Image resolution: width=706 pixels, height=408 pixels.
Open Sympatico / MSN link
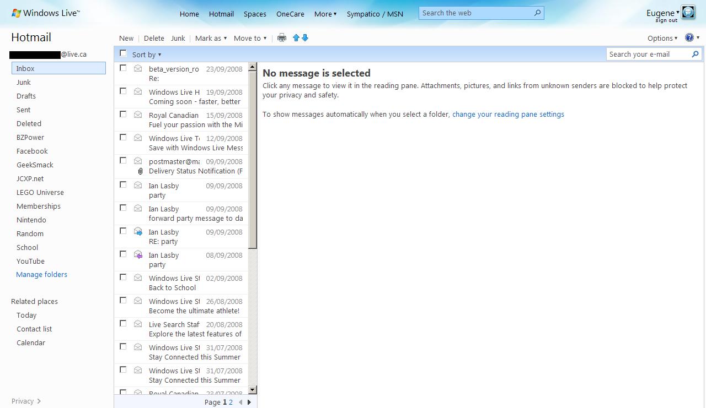375,14
